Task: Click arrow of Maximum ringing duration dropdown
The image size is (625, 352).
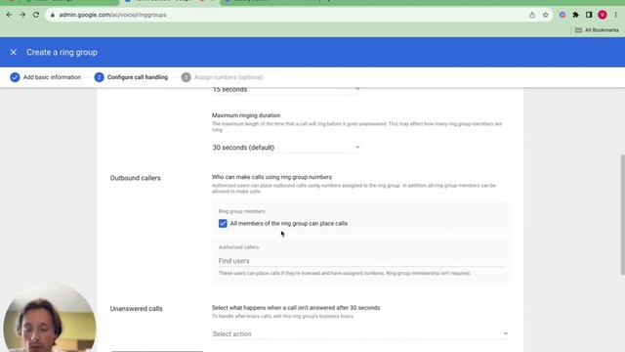Action: pos(357,148)
